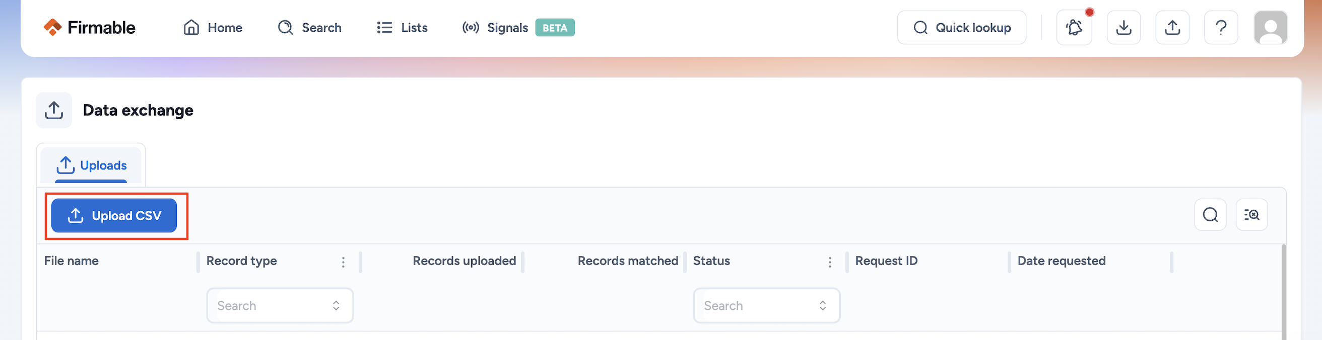Click the Upload CSV button
The width and height of the screenshot is (1322, 340).
pyautogui.click(x=114, y=216)
